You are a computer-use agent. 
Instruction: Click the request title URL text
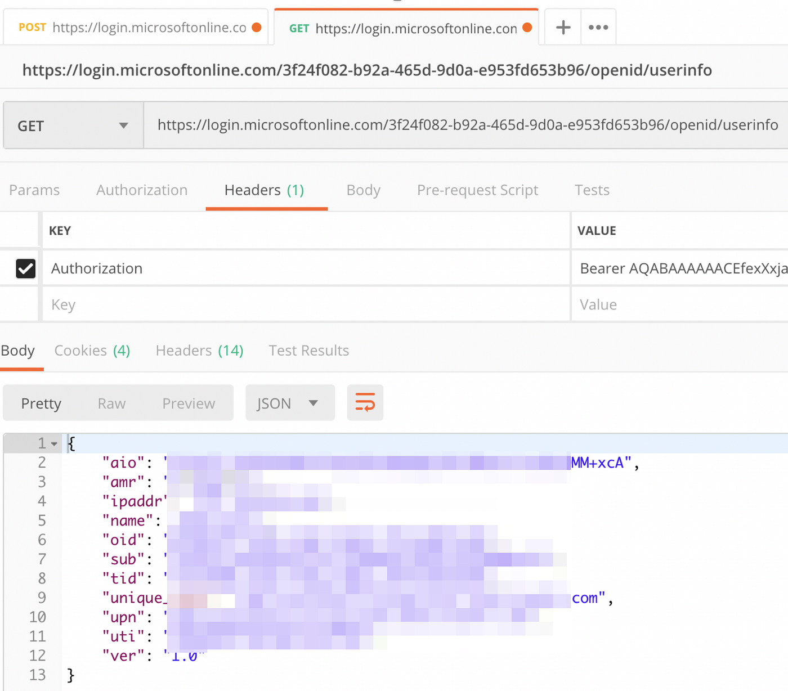point(367,70)
